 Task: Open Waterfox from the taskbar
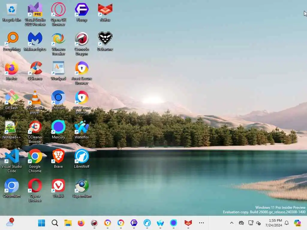(160, 223)
